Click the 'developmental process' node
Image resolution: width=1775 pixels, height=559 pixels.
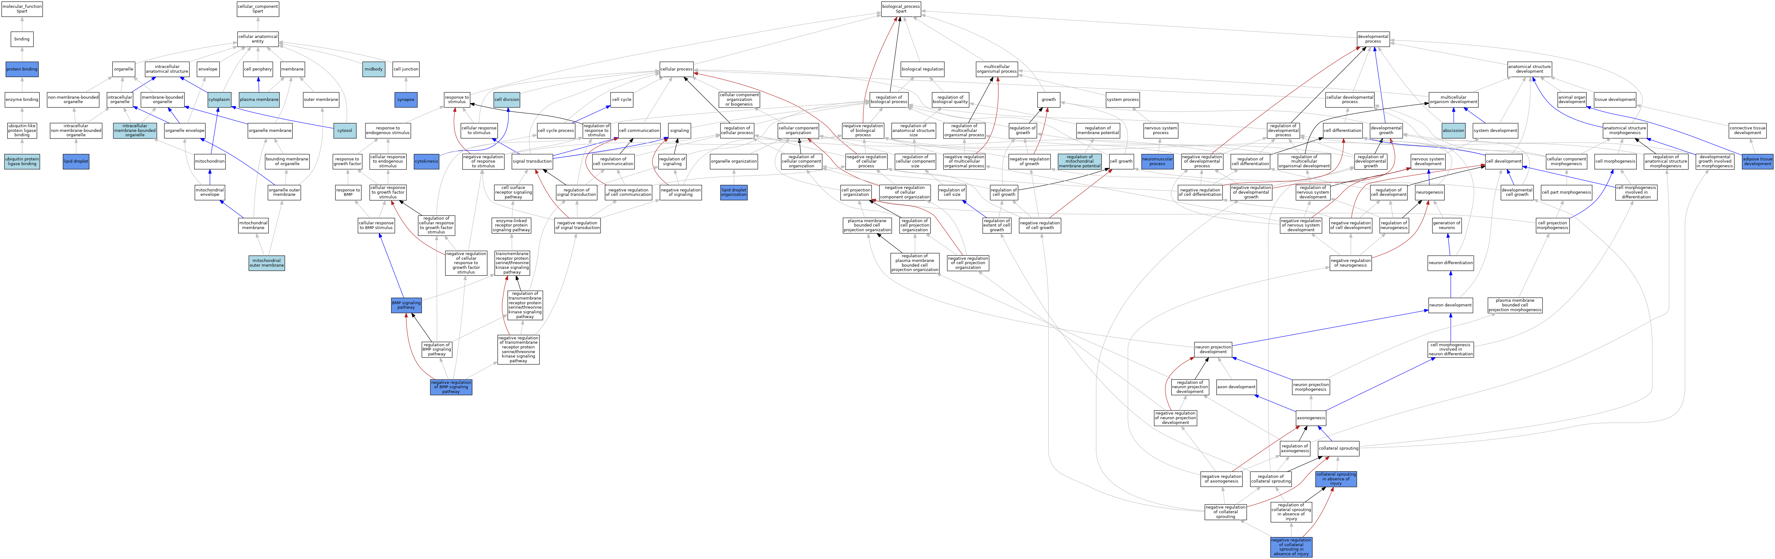point(1373,39)
